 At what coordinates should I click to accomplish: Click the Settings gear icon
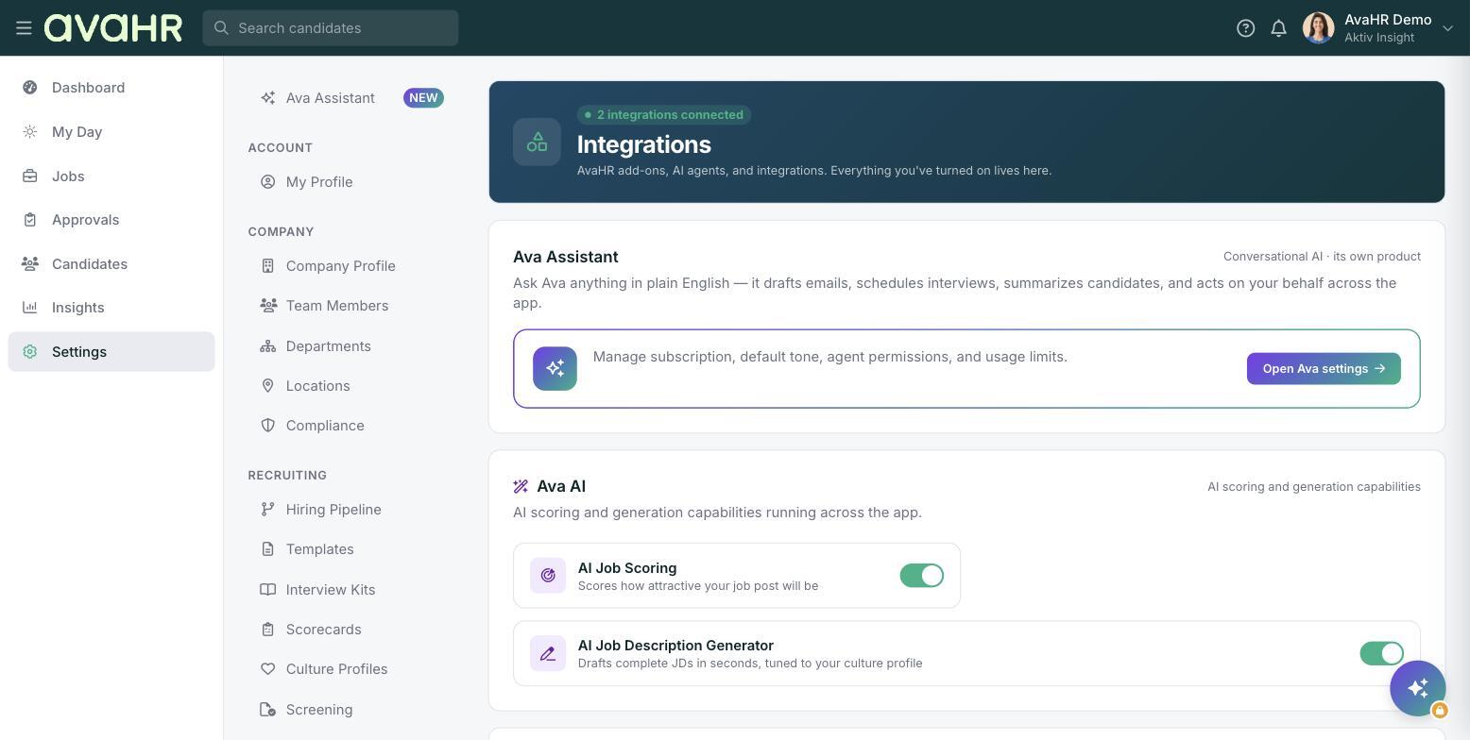point(30,352)
